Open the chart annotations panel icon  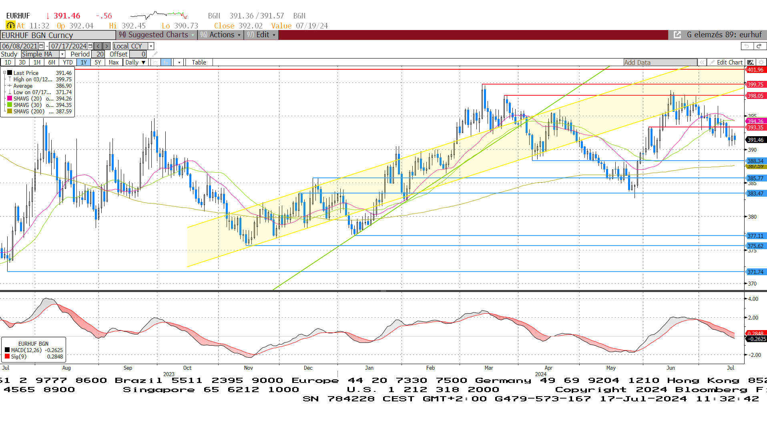coord(751,62)
